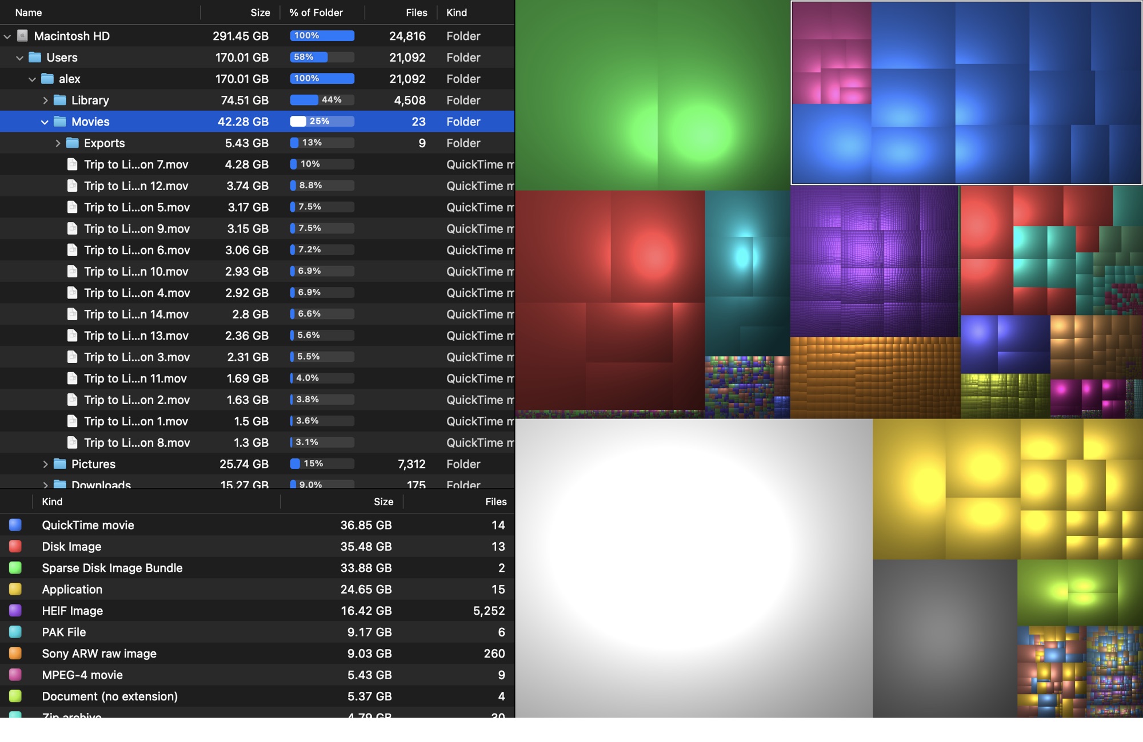Click the Users folder icon
The image size is (1143, 742).
point(35,57)
